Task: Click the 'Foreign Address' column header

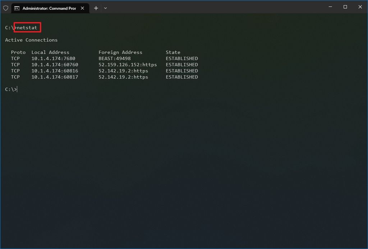Action: 120,52
